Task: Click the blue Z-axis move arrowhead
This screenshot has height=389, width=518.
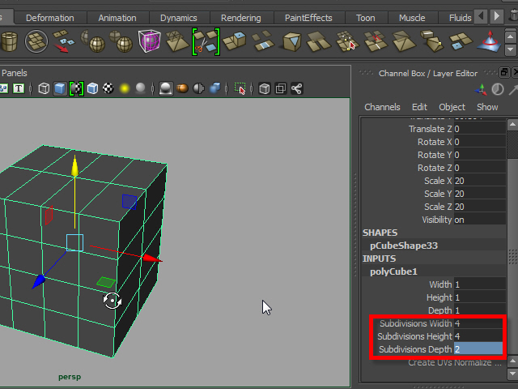Action: point(38,281)
